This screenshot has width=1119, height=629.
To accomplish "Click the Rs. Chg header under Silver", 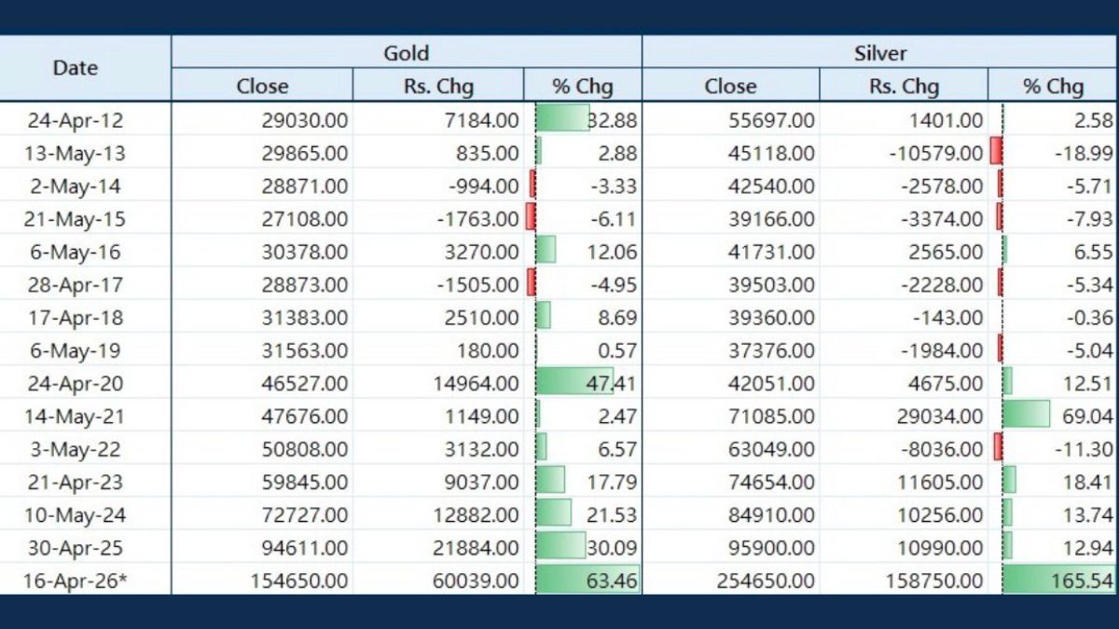I will click(903, 87).
